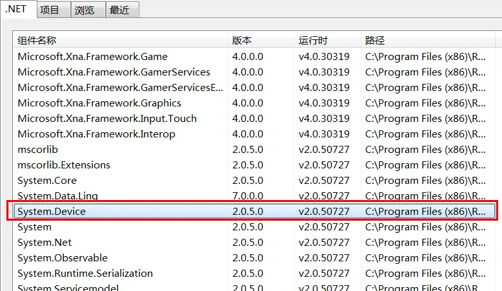
Task: Click runtime v4.0.30319 in Microsoft.Xna.Framework.Graphics row
Action: [324, 103]
